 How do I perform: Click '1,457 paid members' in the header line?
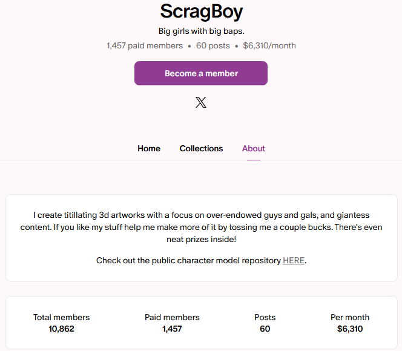(145, 45)
